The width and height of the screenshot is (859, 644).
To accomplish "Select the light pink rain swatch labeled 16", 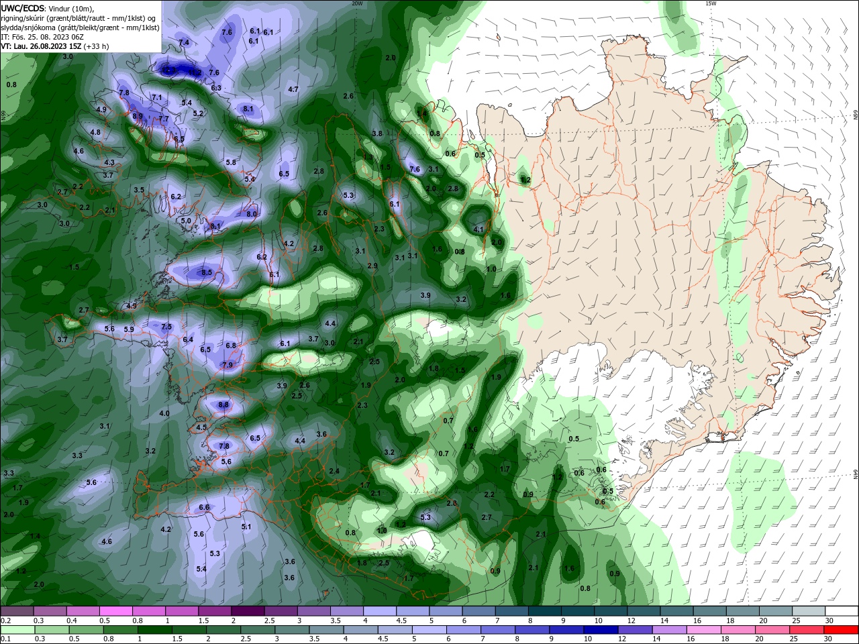I will [x=704, y=629].
